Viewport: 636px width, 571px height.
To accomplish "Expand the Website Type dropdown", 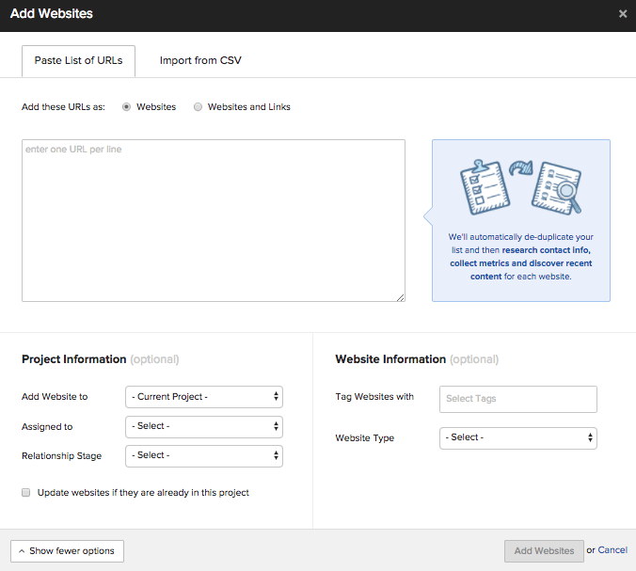I will click(x=517, y=437).
